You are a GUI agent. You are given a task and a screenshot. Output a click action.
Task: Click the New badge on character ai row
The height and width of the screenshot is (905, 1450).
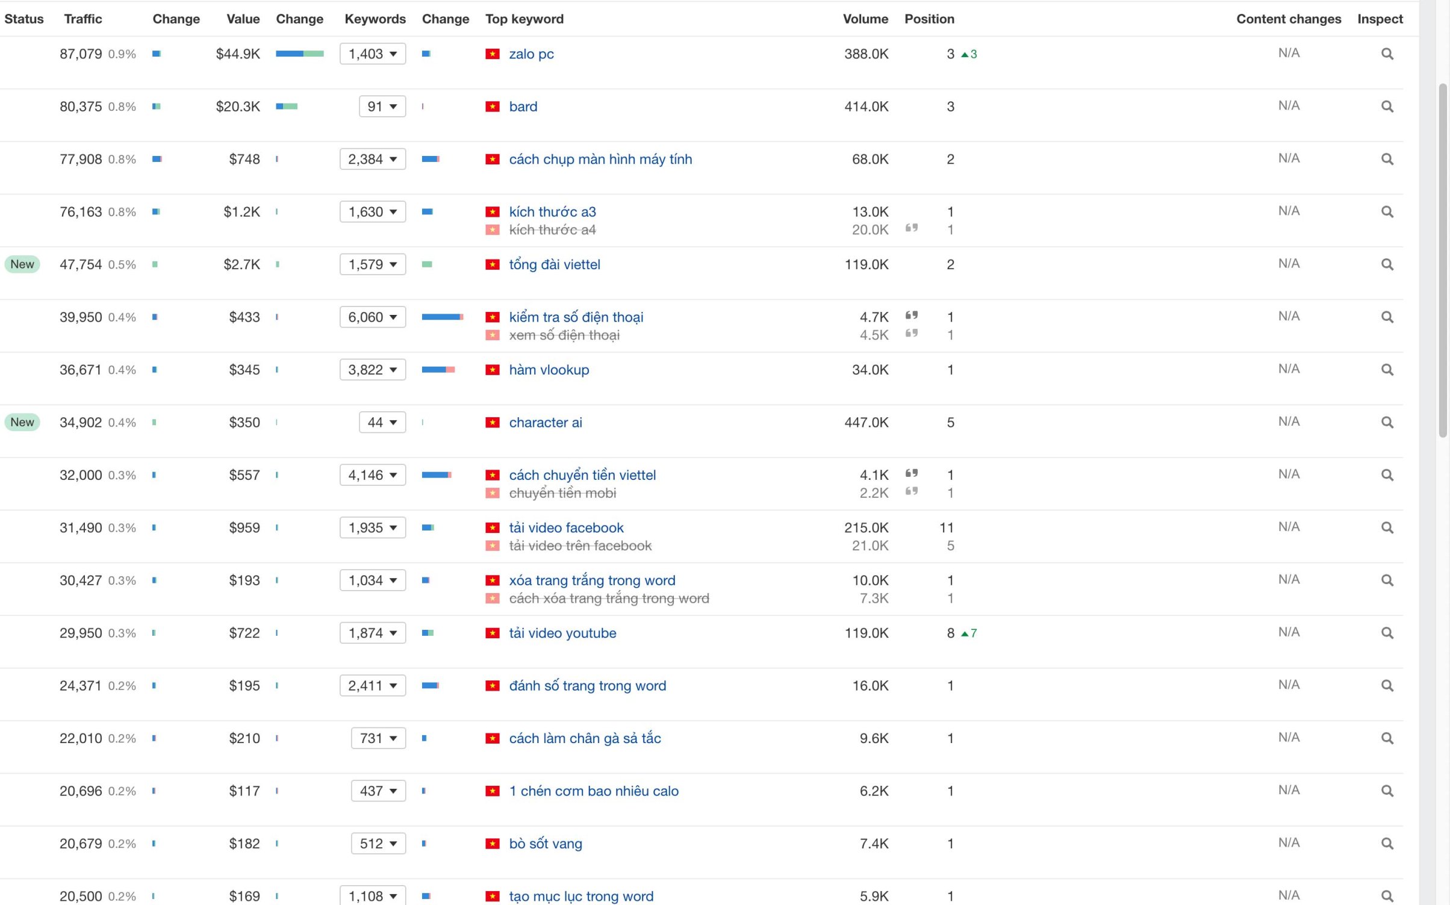click(22, 422)
